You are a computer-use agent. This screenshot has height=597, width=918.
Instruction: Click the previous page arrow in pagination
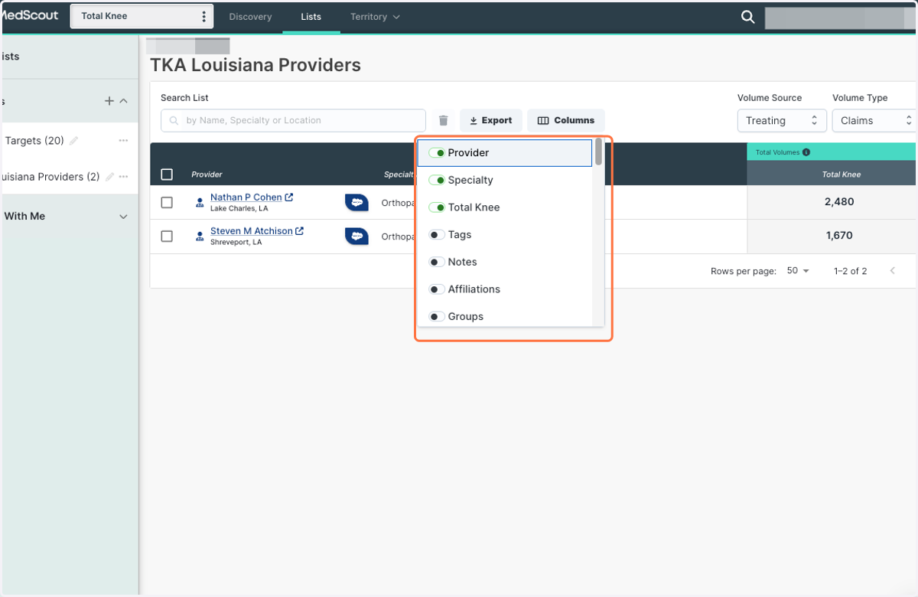click(x=892, y=271)
